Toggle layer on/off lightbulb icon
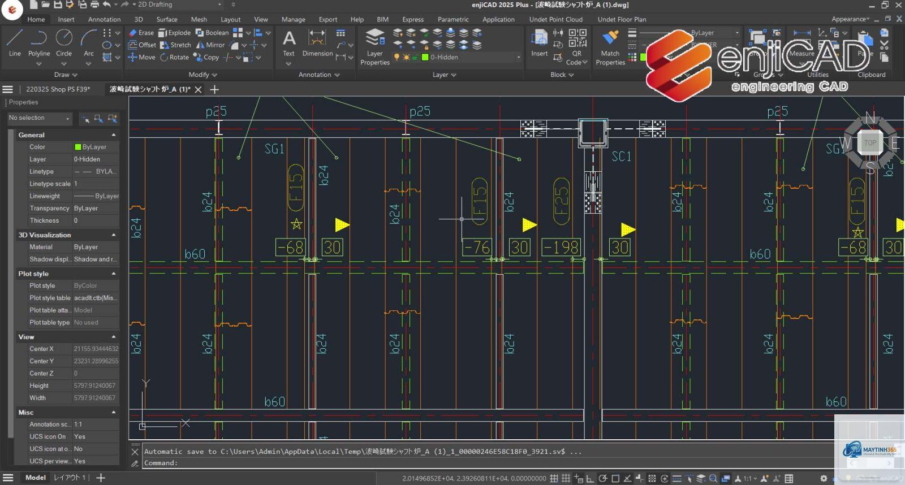This screenshot has width=905, height=485. click(x=397, y=57)
